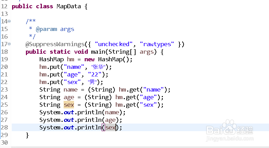Click the hm.get("age") string literal
The width and height of the screenshot is (269, 148).
pyautogui.click(x=148, y=97)
